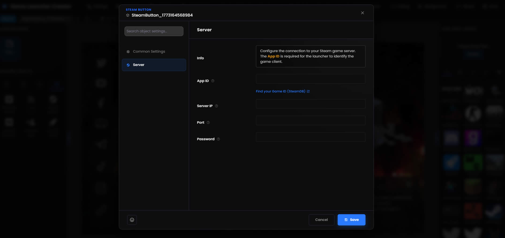The image size is (505, 238).
Task: Click the Info description text box
Action: tap(310, 56)
